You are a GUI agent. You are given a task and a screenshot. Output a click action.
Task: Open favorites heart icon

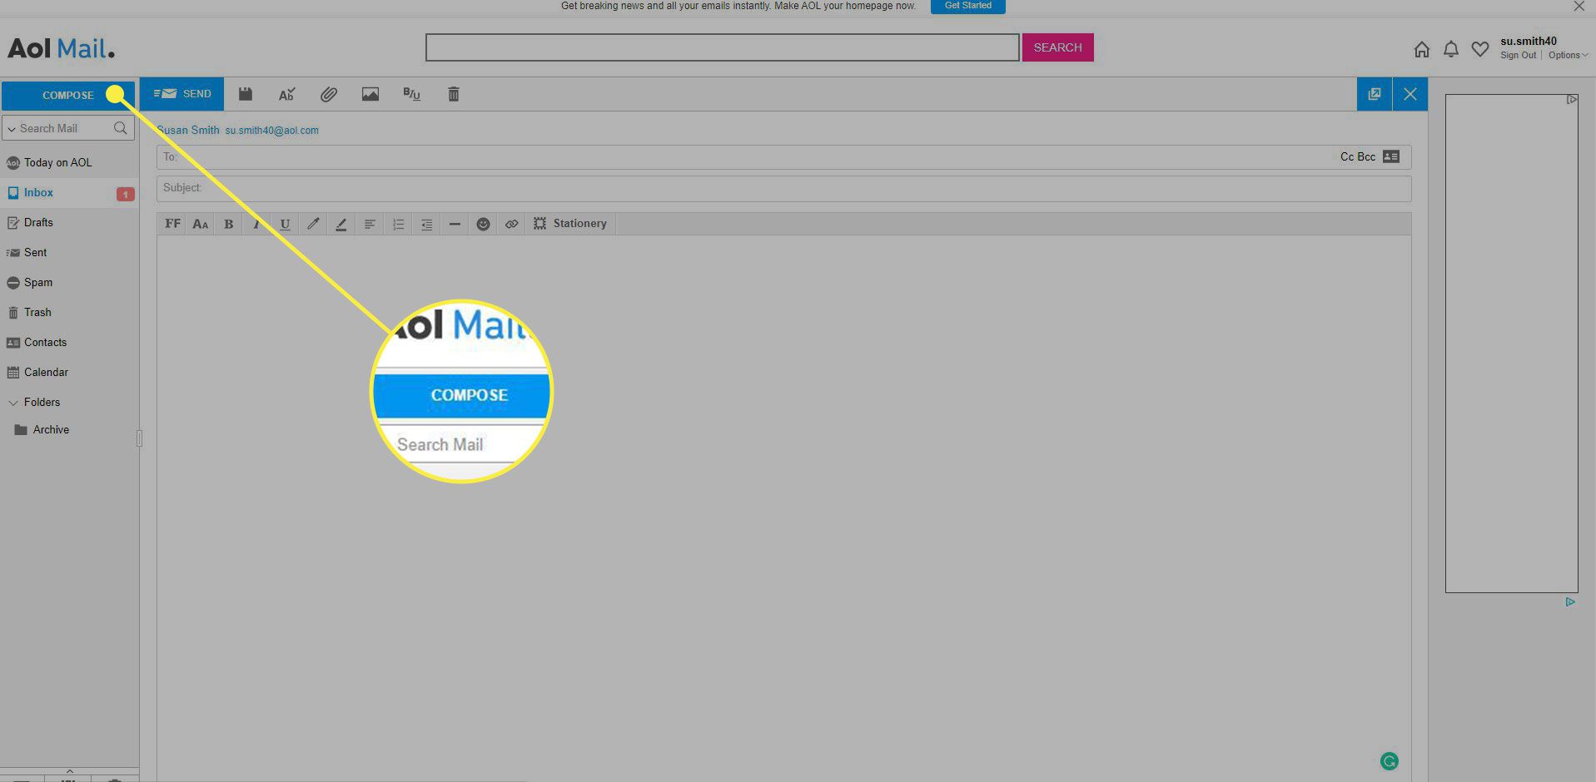(1480, 50)
